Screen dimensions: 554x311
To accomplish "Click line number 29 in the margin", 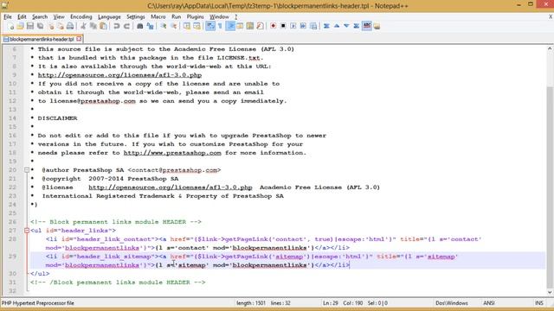I will pyautogui.click(x=12, y=257).
